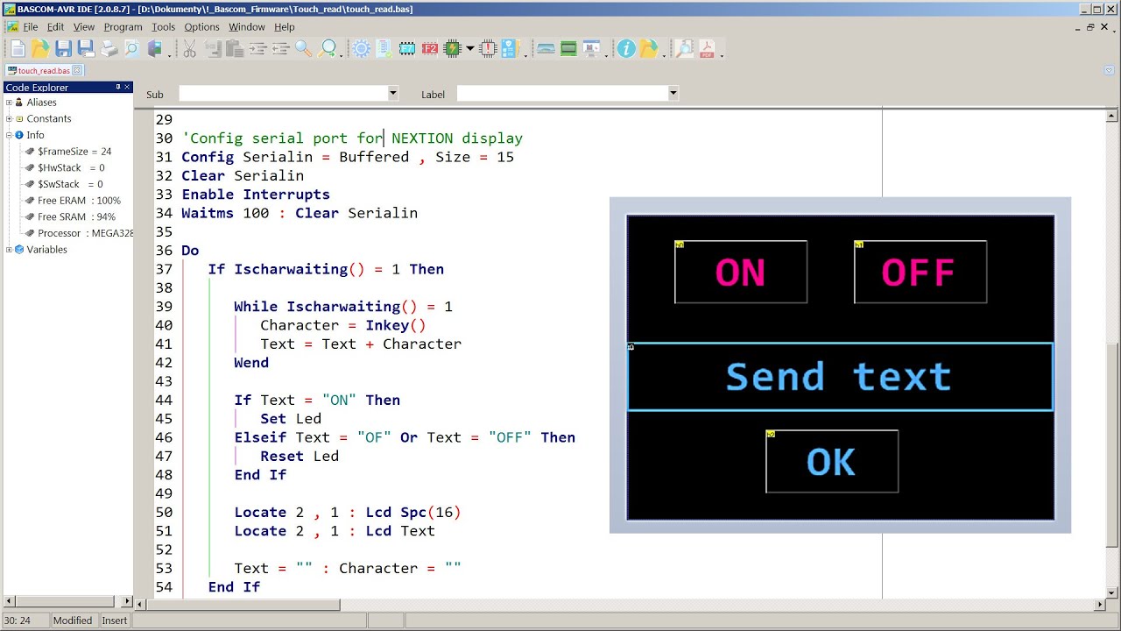Open the View menu
Viewport: 1121px width, 631px height.
[x=84, y=27]
